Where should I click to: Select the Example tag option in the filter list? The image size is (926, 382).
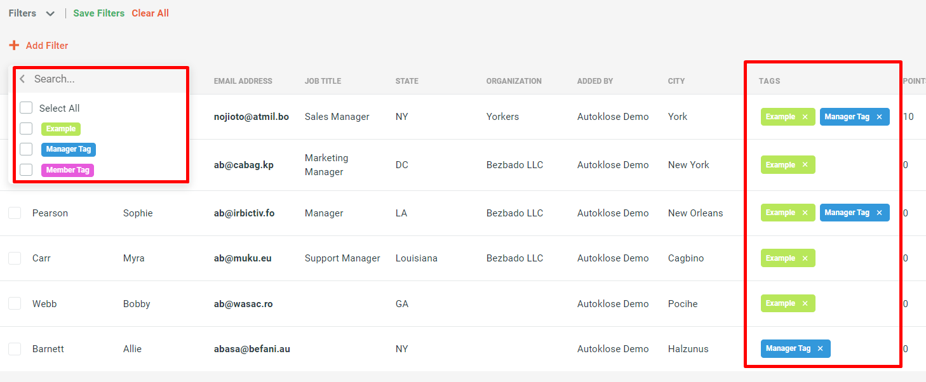60,129
